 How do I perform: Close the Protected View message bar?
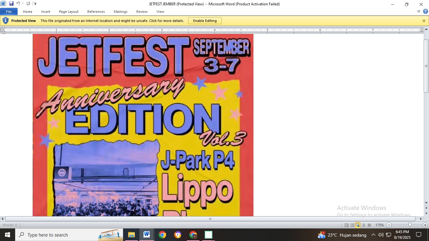pos(424,21)
